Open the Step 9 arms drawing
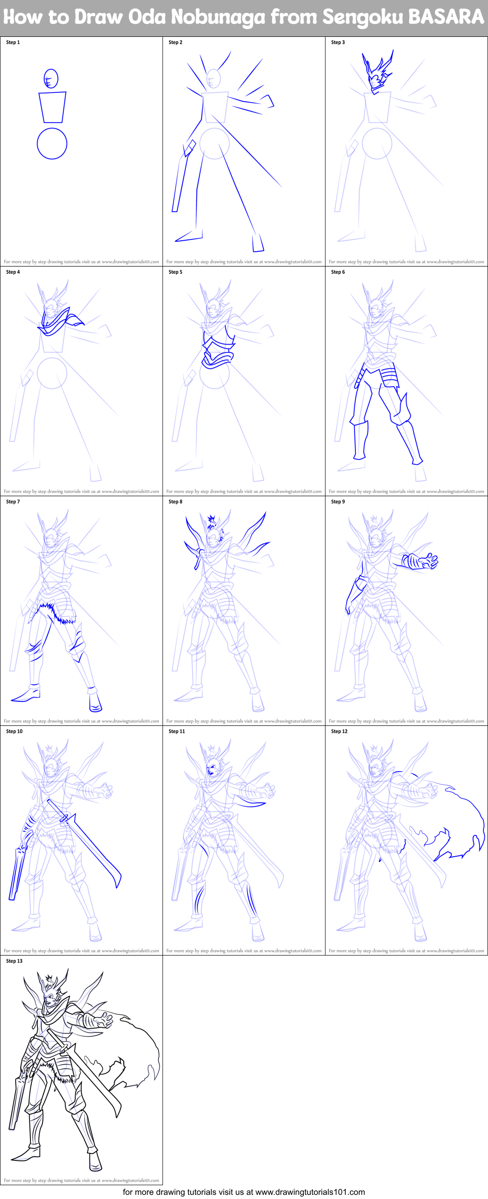The width and height of the screenshot is (488, 1199). [x=406, y=611]
